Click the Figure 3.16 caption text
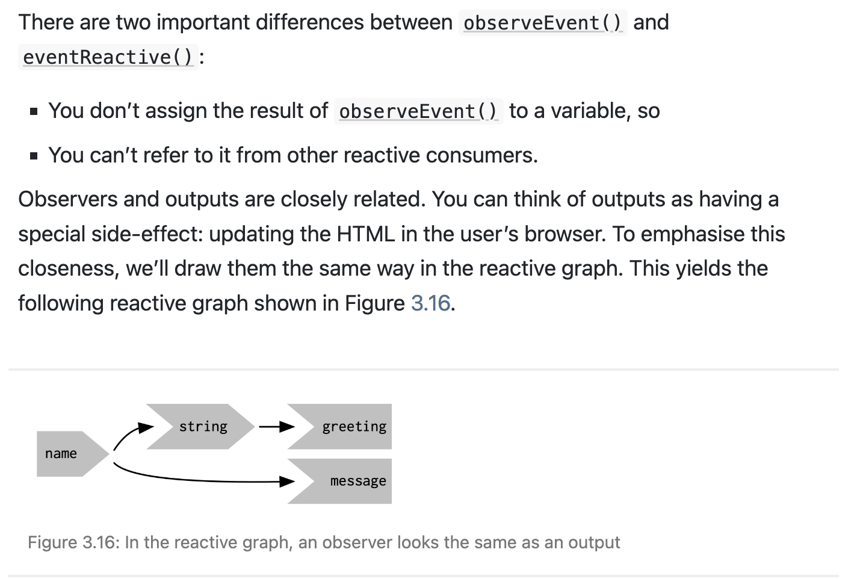Image resolution: width=863 pixels, height=579 pixels. click(x=324, y=543)
